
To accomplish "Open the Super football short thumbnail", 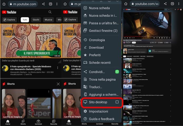I will [x=39, y=104].
